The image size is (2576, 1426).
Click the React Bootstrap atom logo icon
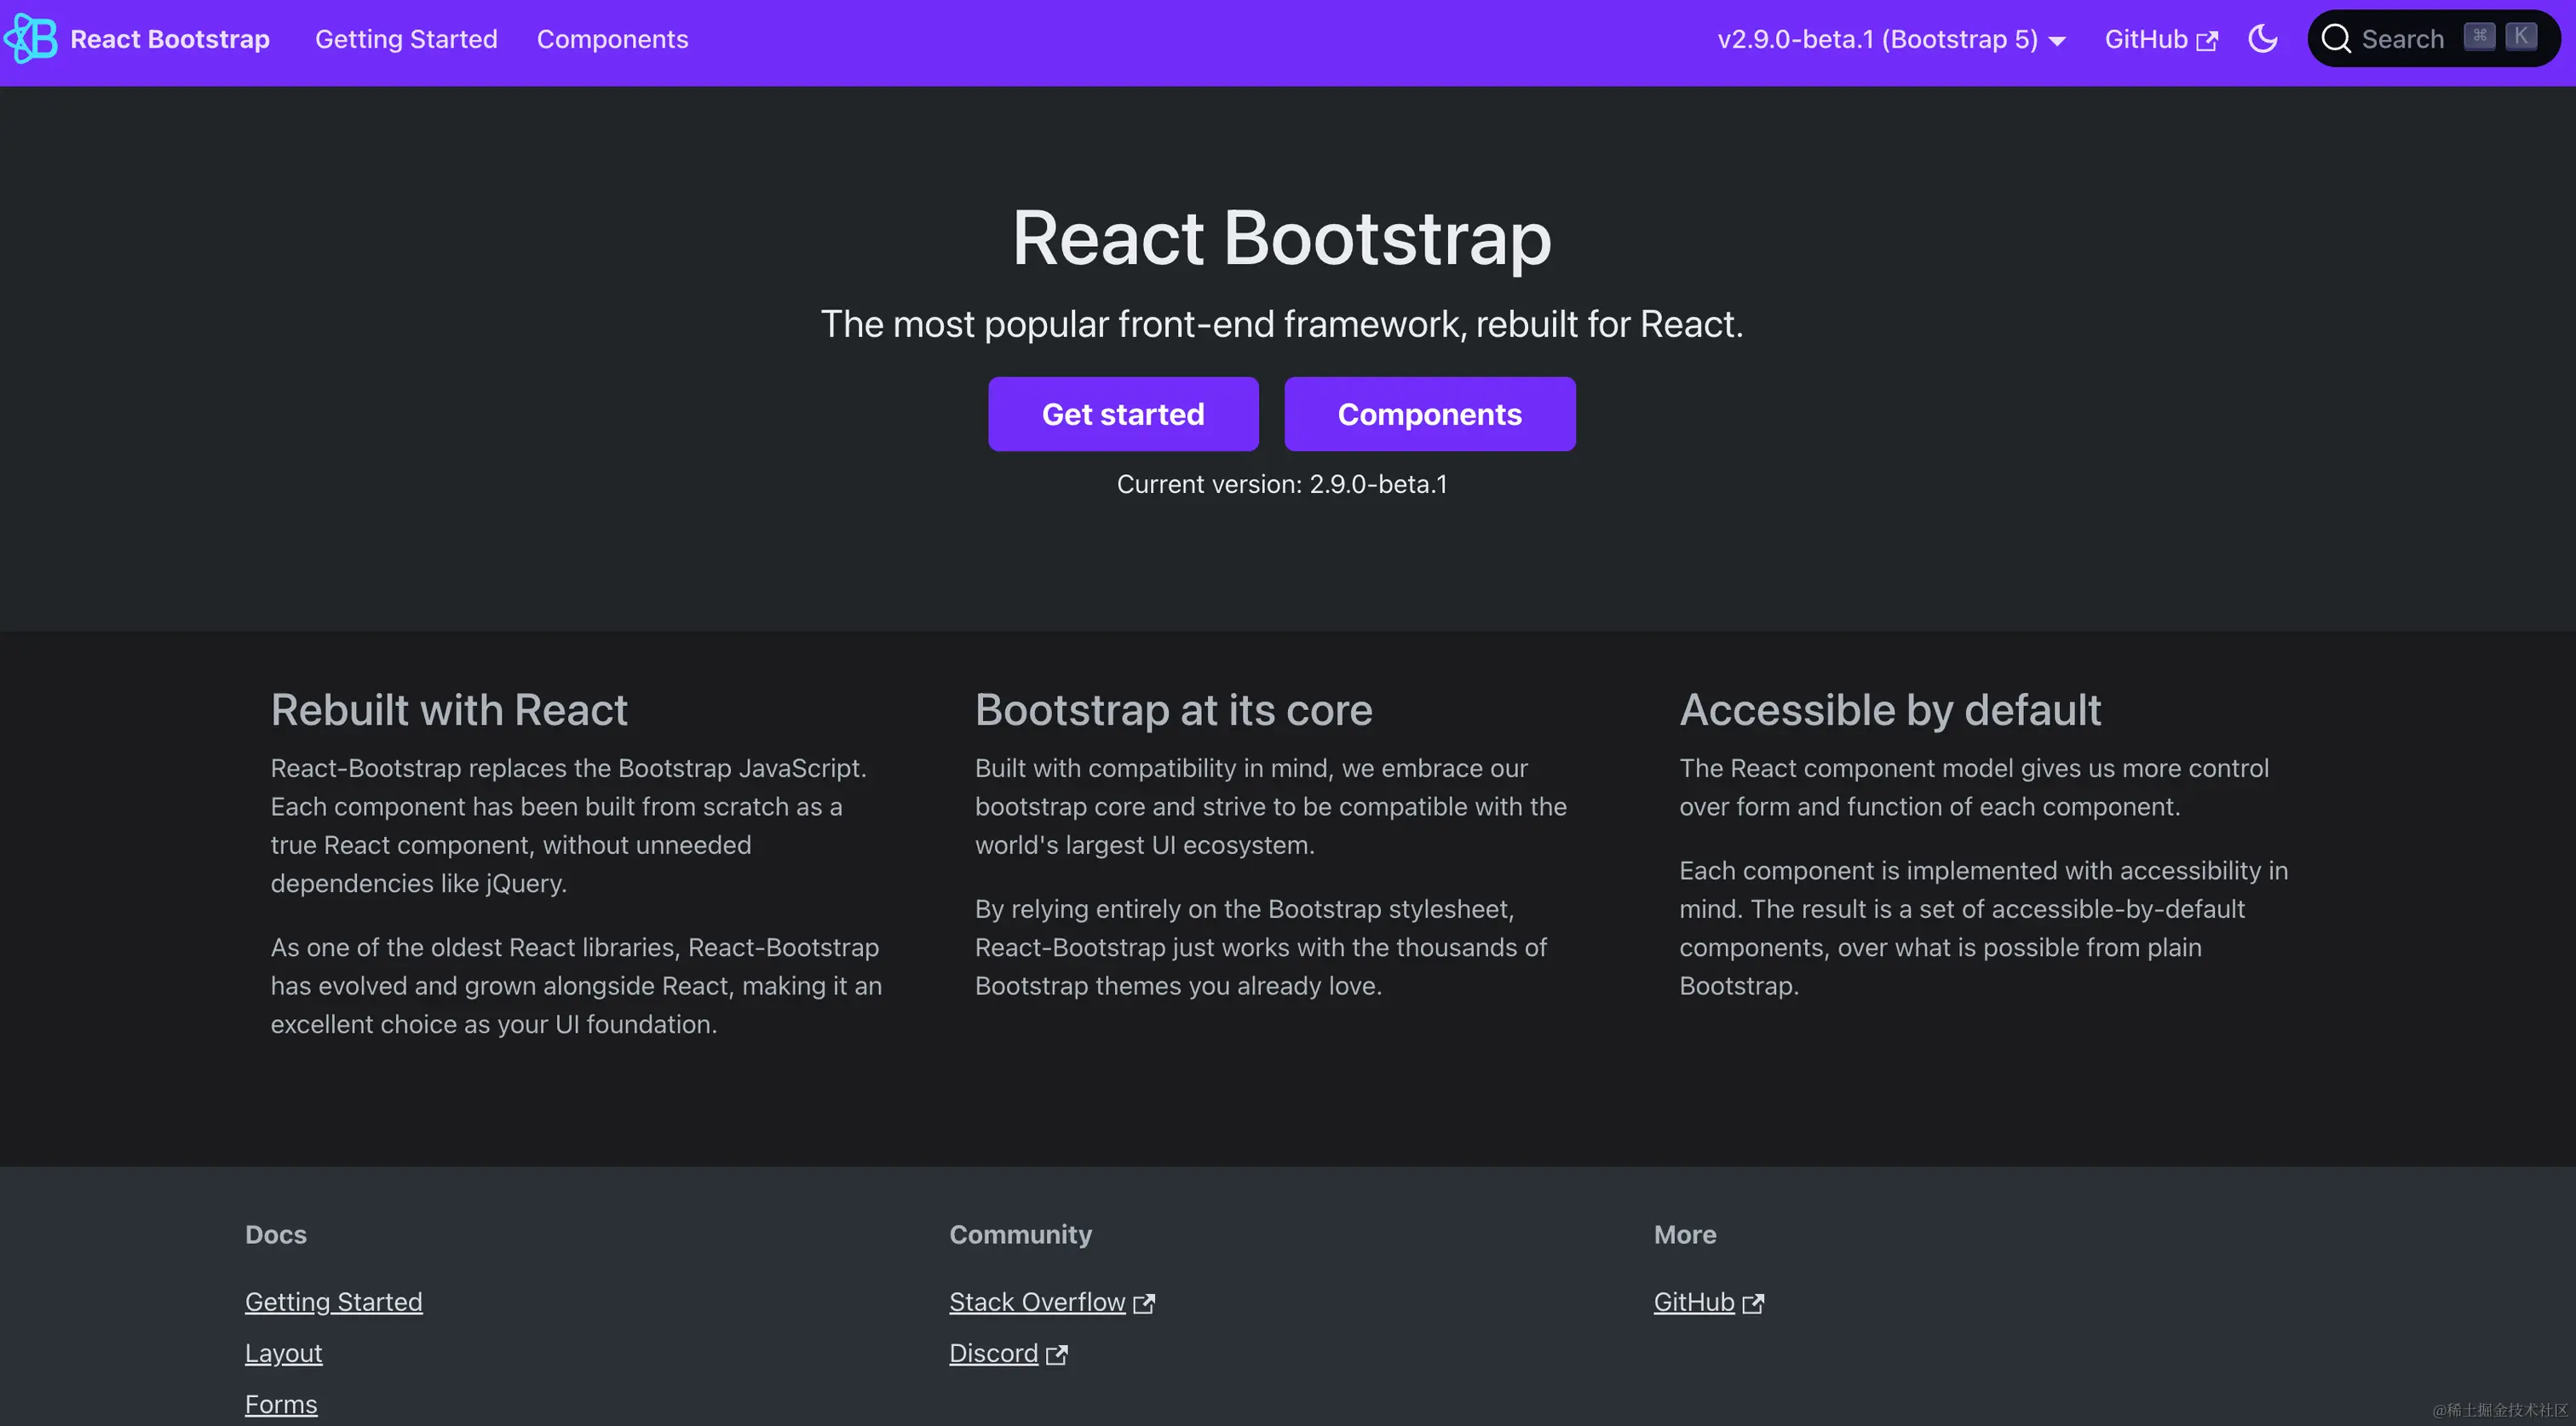pyautogui.click(x=31, y=39)
